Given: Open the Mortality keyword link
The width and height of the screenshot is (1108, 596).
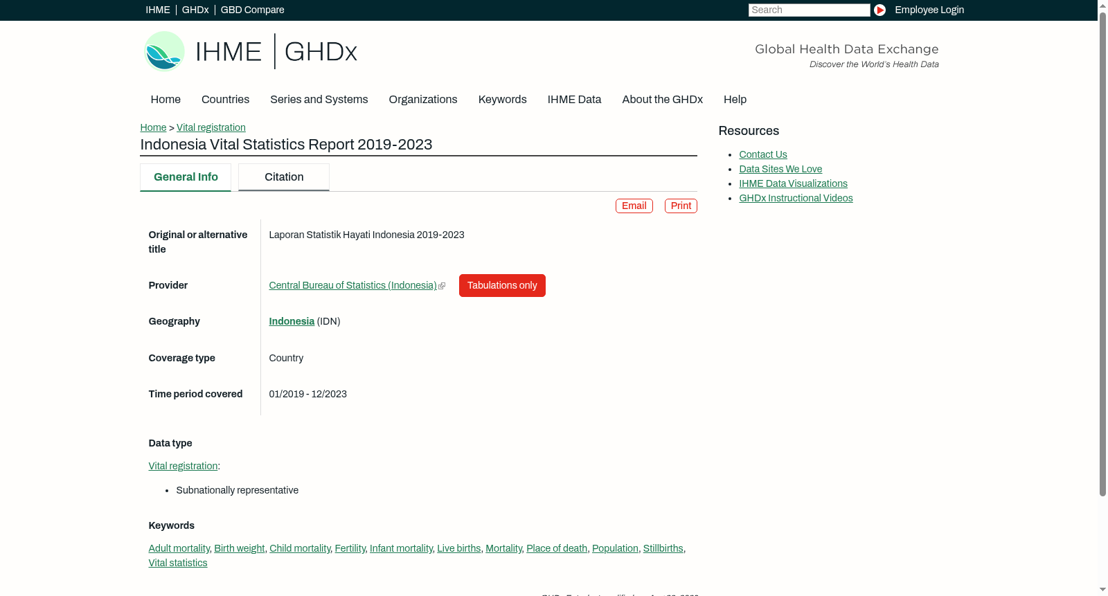Looking at the screenshot, I should tap(503, 548).
